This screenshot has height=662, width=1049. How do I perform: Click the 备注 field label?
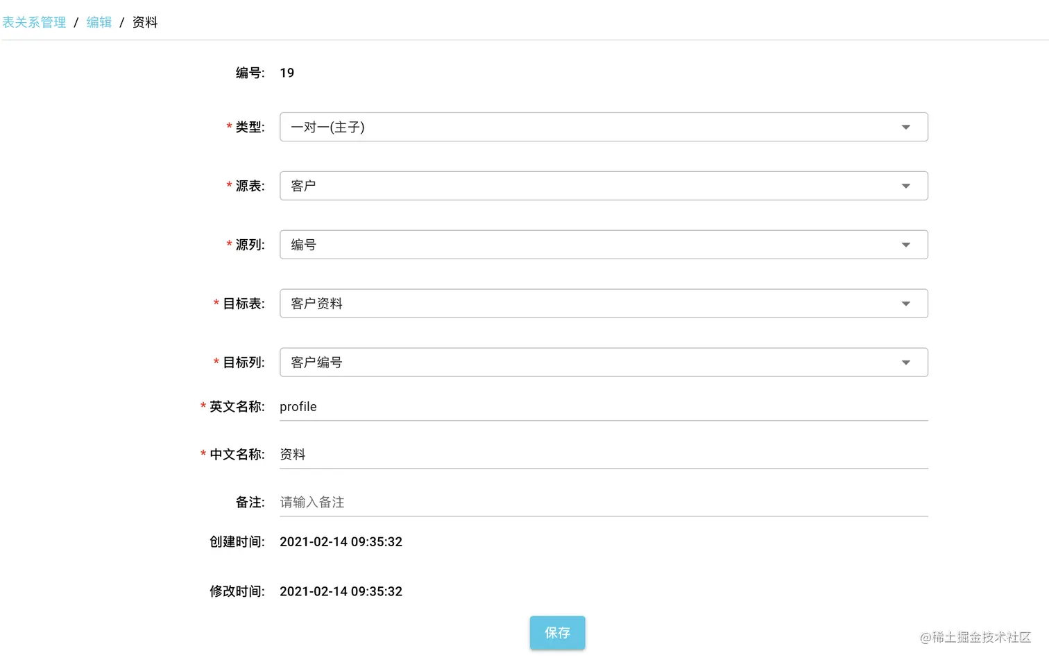(x=250, y=503)
